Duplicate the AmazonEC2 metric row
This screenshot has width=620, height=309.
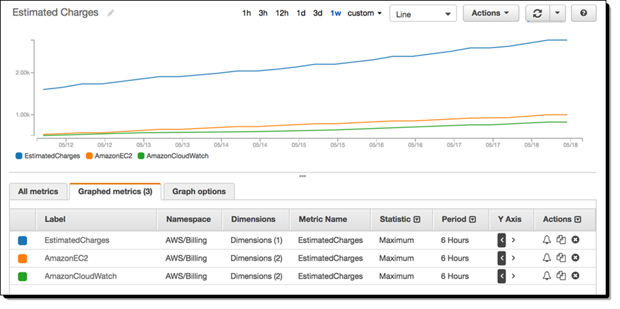tap(561, 258)
